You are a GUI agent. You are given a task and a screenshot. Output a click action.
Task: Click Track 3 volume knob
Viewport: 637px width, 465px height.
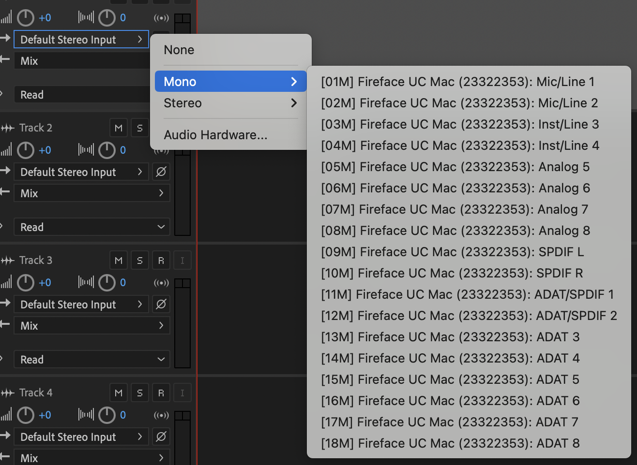(x=26, y=283)
